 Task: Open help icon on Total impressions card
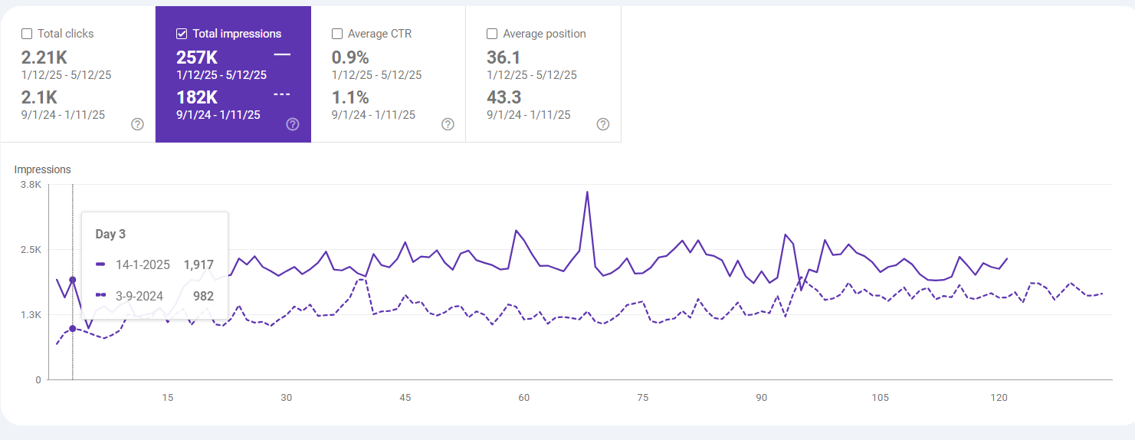point(293,124)
